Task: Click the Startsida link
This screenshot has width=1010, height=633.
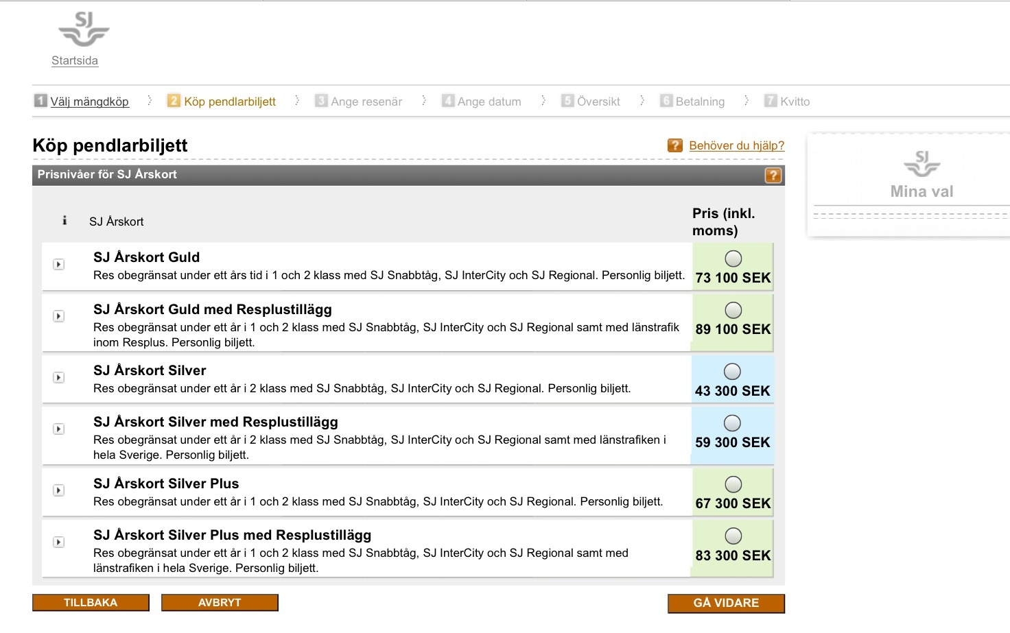Action: [75, 60]
